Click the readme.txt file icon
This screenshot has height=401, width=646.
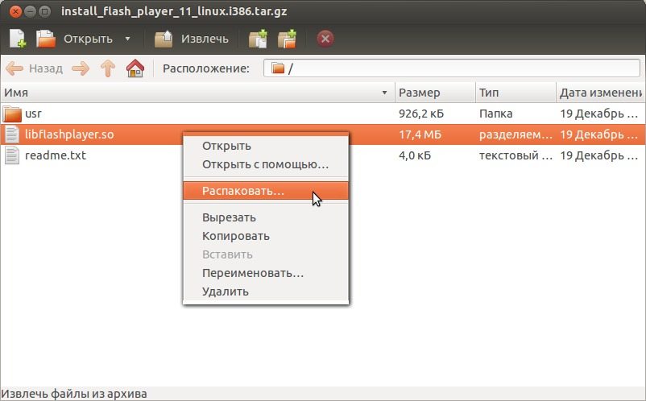coord(12,155)
